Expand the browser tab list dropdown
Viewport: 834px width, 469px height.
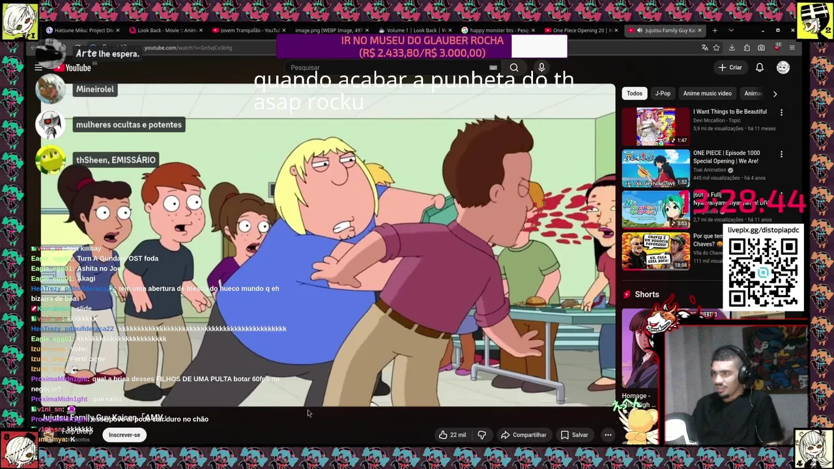731,31
